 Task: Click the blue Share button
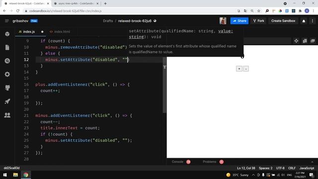tap(239, 21)
